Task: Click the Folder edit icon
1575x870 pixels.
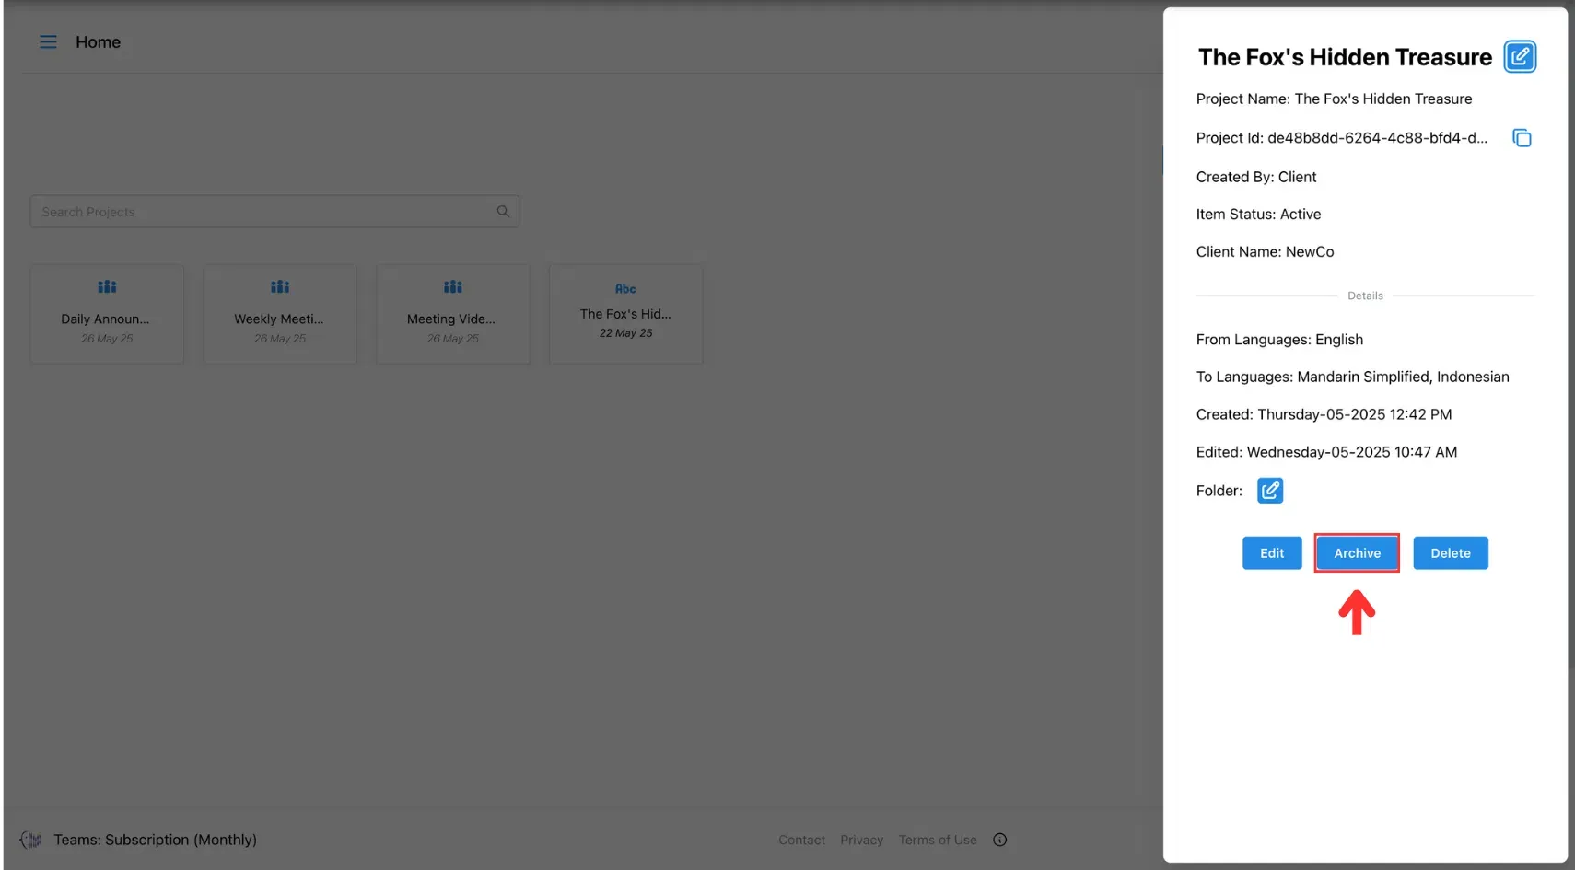Action: (1270, 491)
